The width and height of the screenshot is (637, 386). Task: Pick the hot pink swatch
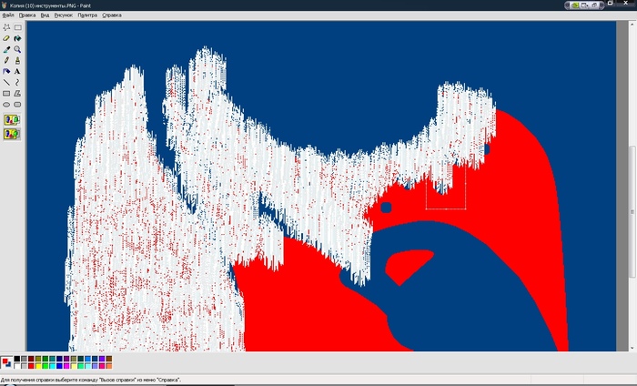pos(102,366)
